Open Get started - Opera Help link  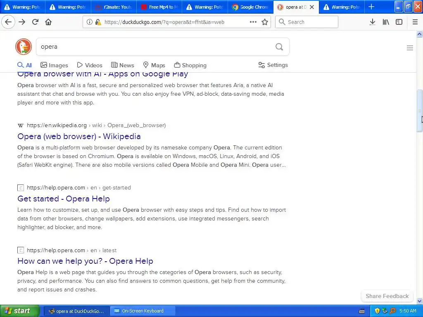pyautogui.click(x=63, y=199)
